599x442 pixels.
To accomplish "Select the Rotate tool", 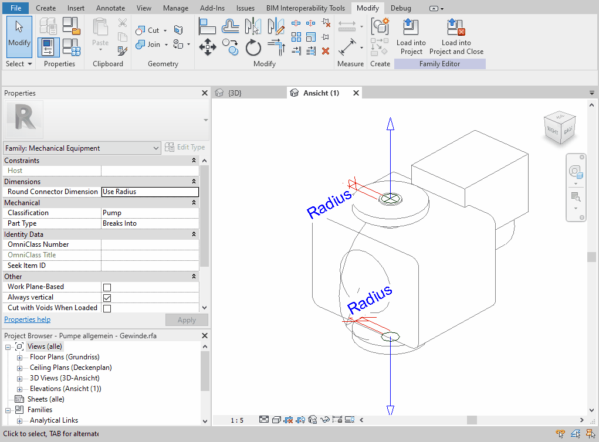I will coord(253,47).
